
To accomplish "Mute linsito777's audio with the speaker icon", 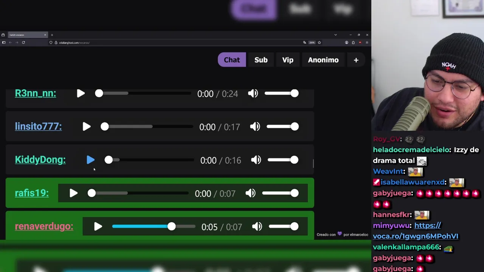I will tap(255, 127).
